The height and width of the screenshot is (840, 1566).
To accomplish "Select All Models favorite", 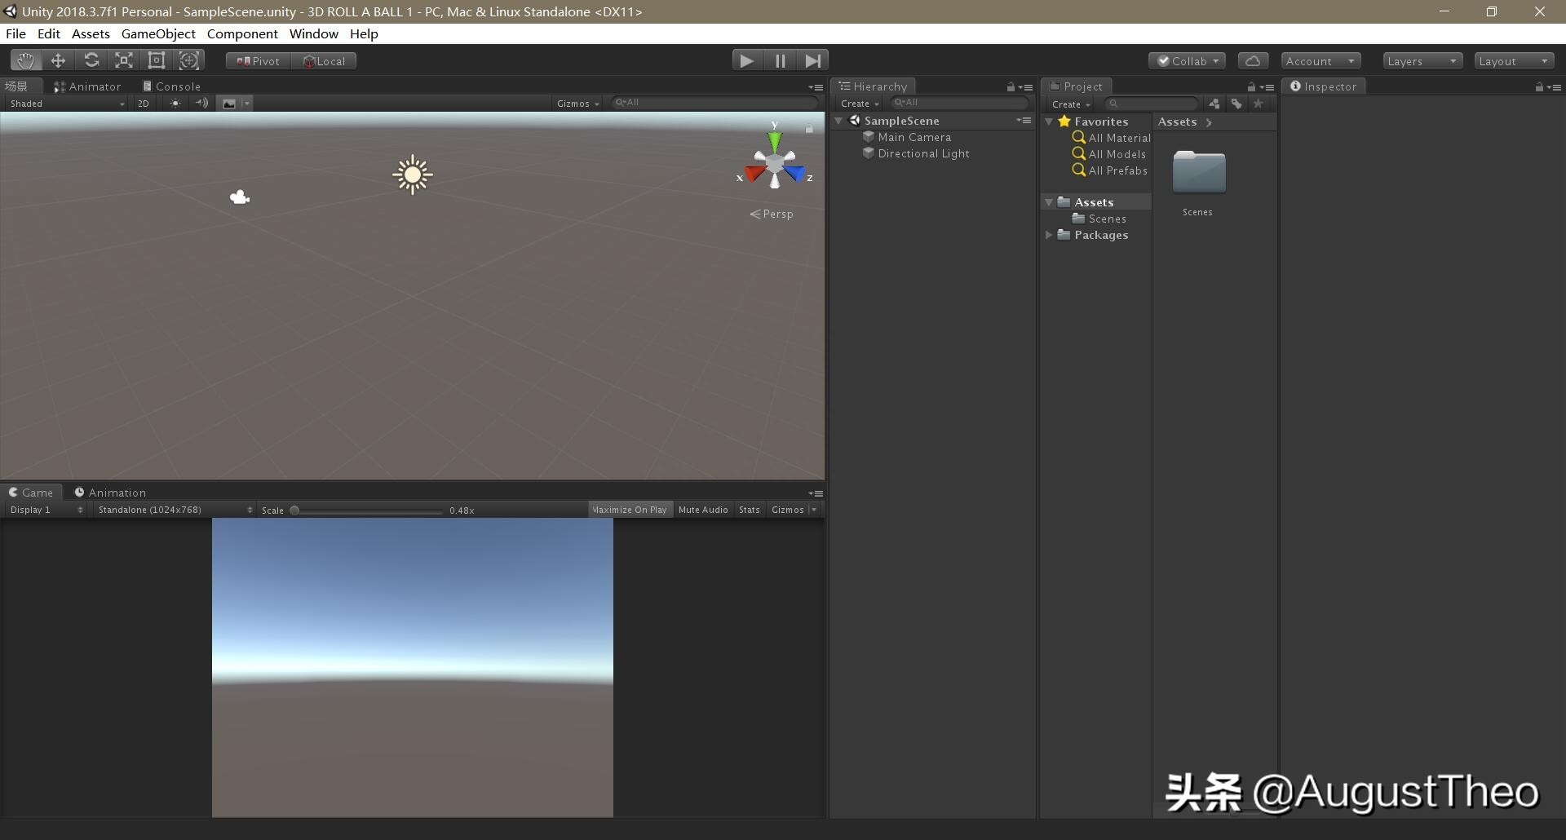I will 1109,154.
